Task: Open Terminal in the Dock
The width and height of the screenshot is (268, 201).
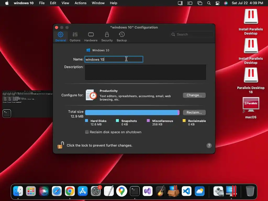Action: coord(135,191)
